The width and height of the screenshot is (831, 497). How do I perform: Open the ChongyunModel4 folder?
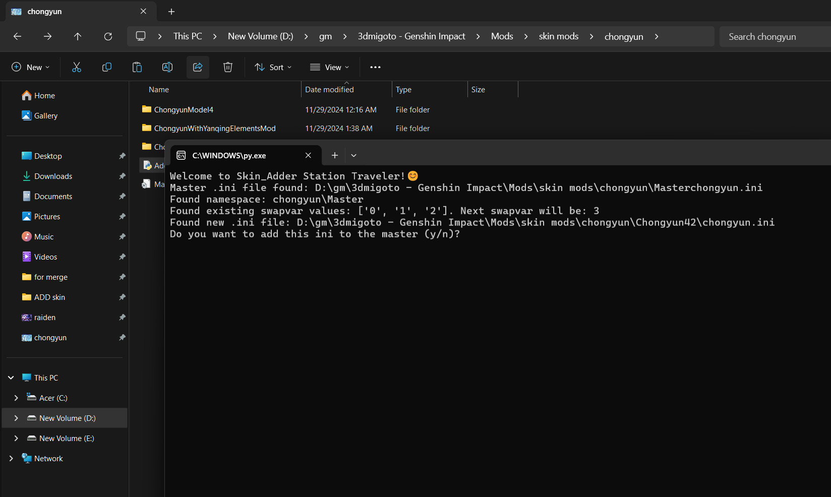coord(184,109)
